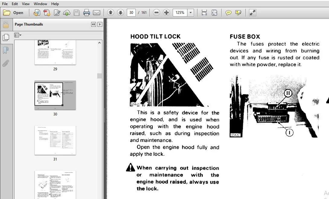Collapse thumbnails panel with double-arrow button
329x199 pixels.
pyautogui.click(x=93, y=24)
